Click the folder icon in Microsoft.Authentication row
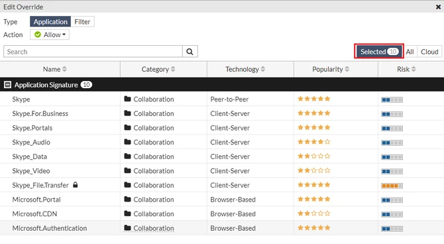Screen dimensions: 444x244 (x=127, y=228)
